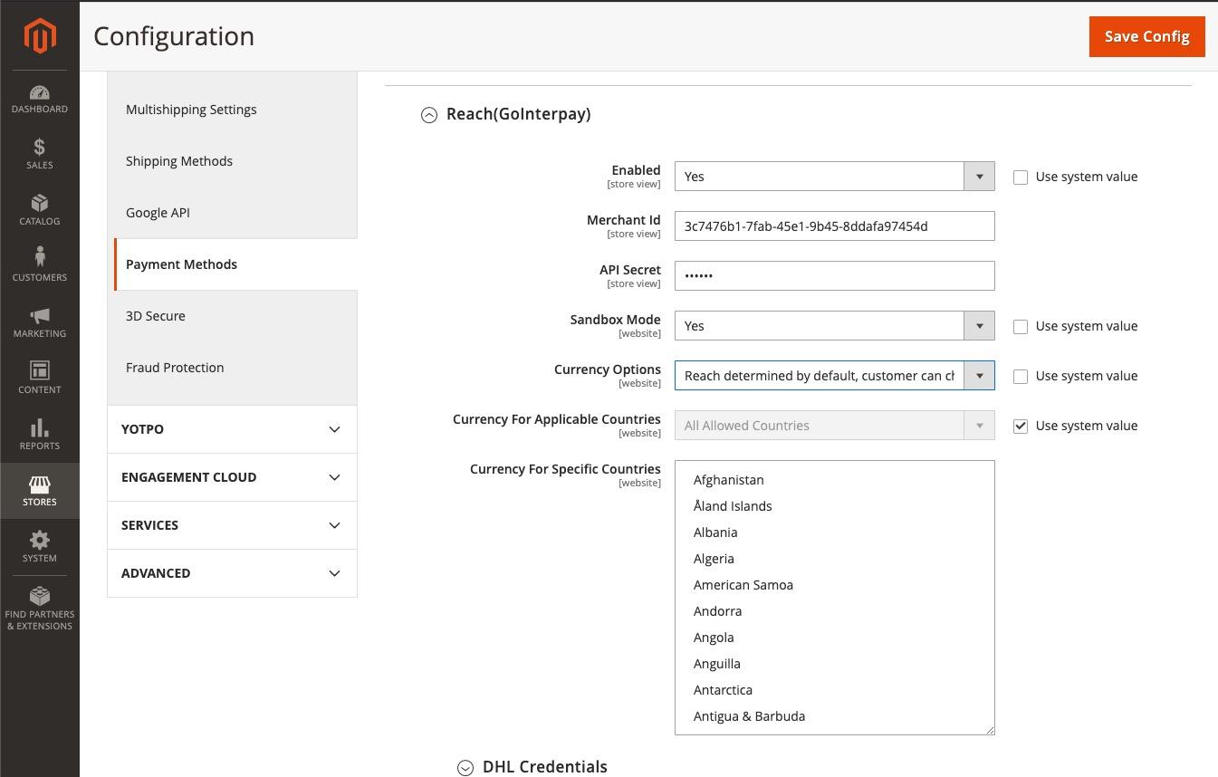Expand the ADVANCED section
This screenshot has width=1218, height=777.
pos(232,573)
